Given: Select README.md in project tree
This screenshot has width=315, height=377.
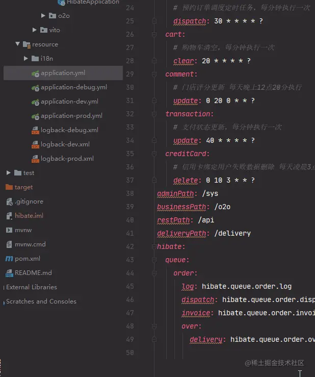Looking at the screenshot, I should pos(33,273).
